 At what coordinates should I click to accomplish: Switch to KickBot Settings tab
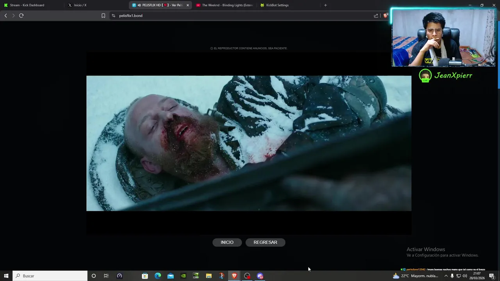[x=289, y=5]
